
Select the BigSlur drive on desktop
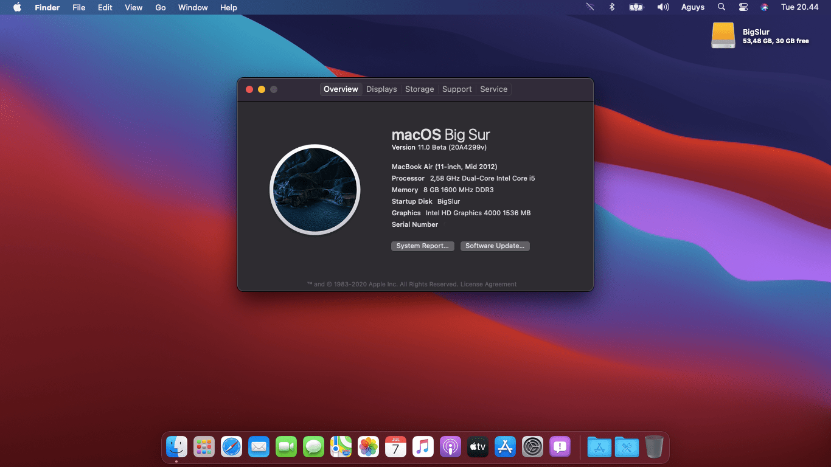tap(723, 35)
